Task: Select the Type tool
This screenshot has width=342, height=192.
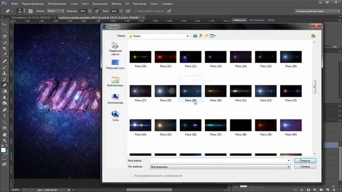Action: (x=5, y=116)
